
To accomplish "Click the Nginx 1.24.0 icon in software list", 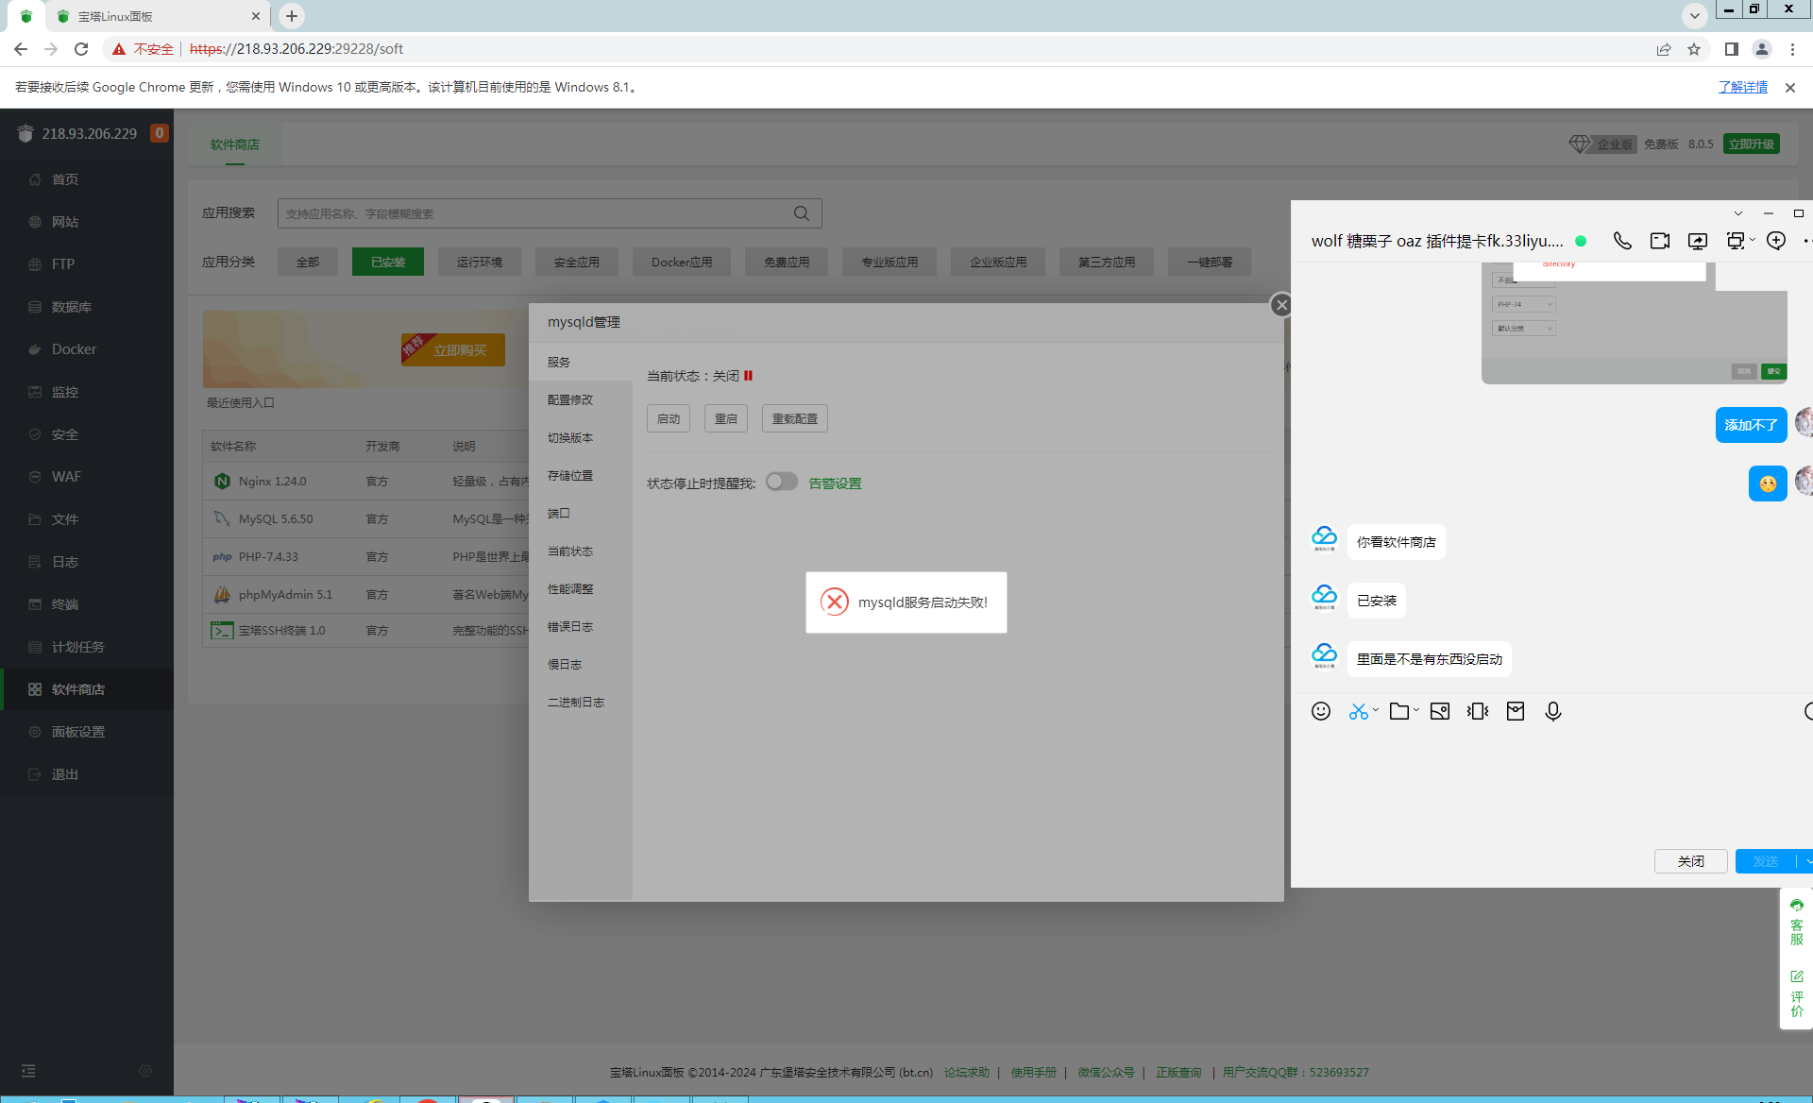I will (222, 482).
